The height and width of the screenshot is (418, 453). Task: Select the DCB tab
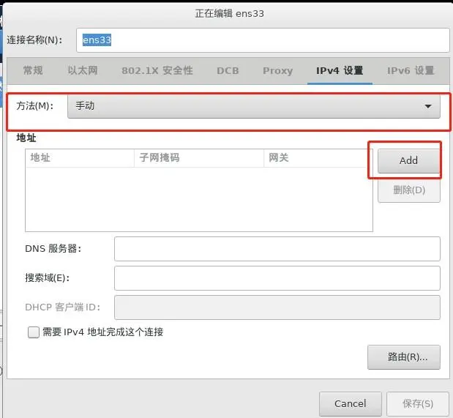228,70
